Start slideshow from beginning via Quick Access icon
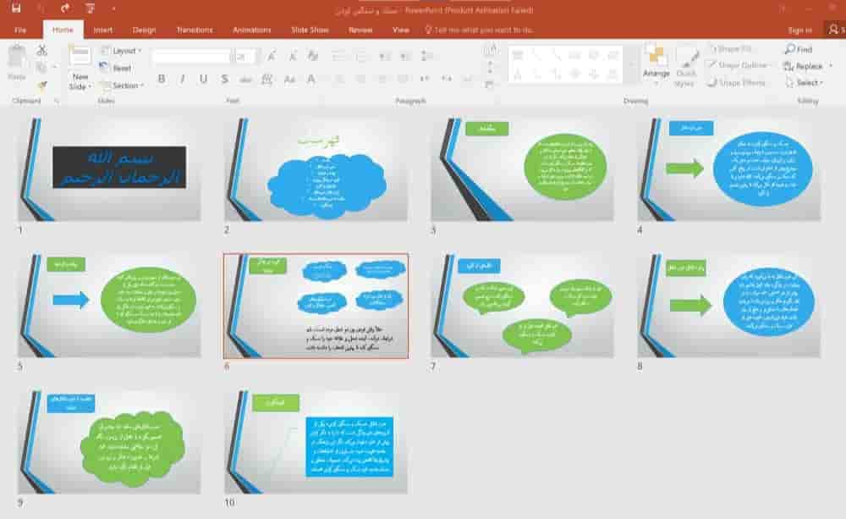 coord(90,8)
